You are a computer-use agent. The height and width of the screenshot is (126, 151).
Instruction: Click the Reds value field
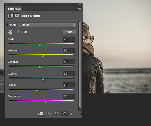[x=69, y=39]
